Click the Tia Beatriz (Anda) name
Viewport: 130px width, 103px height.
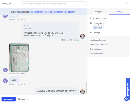tap(100, 19)
